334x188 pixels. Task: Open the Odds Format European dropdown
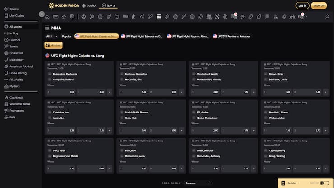(x=198, y=183)
